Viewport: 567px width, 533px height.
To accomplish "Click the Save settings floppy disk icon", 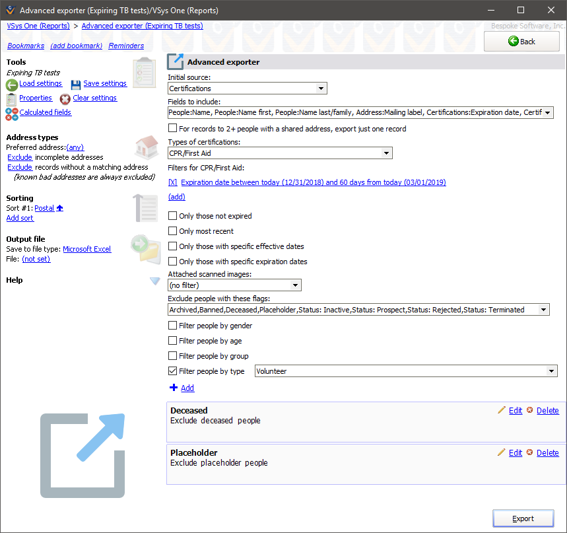I will pos(77,83).
